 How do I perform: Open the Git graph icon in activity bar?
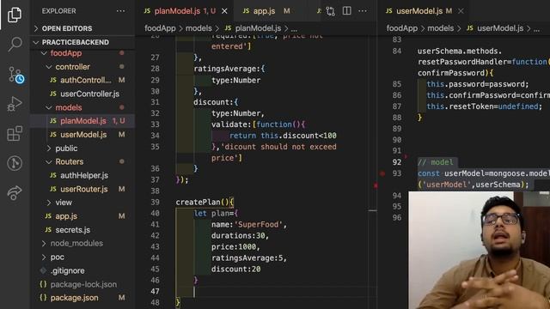[x=15, y=163]
